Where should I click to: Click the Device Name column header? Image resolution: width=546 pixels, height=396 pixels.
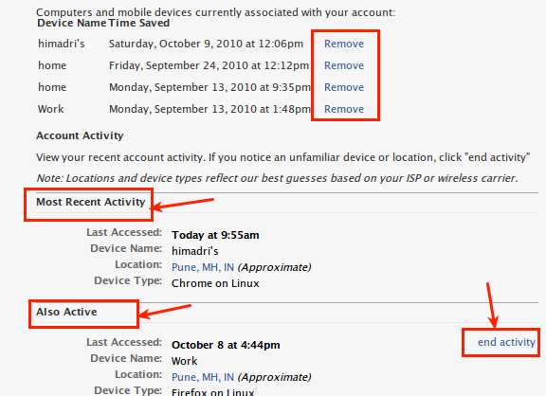[72, 23]
